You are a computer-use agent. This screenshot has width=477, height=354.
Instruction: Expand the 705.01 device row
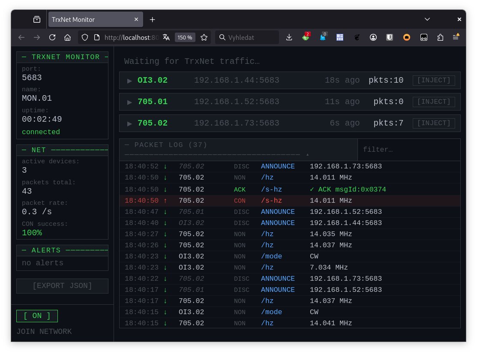click(129, 102)
